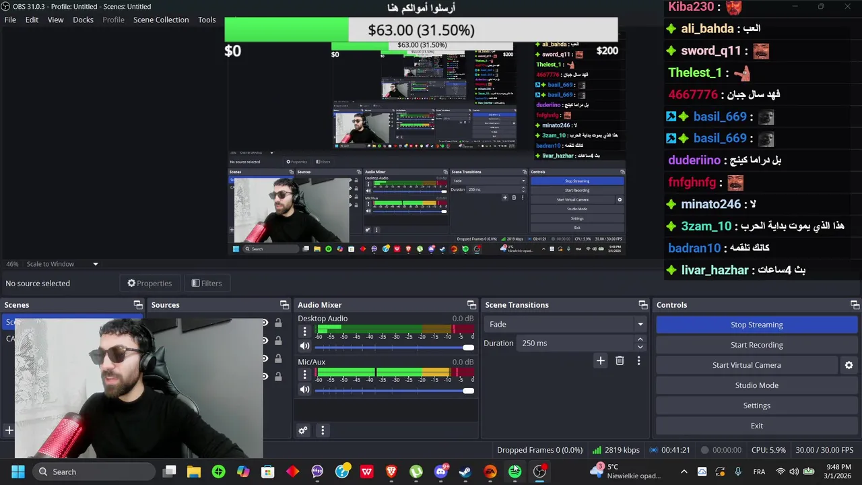
Task: Enter Studio Mode
Action: coord(756,385)
